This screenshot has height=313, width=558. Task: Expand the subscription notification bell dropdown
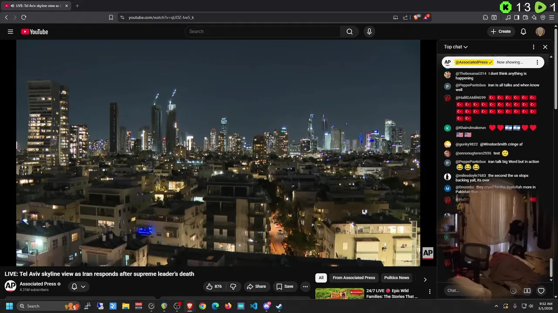coord(78,286)
